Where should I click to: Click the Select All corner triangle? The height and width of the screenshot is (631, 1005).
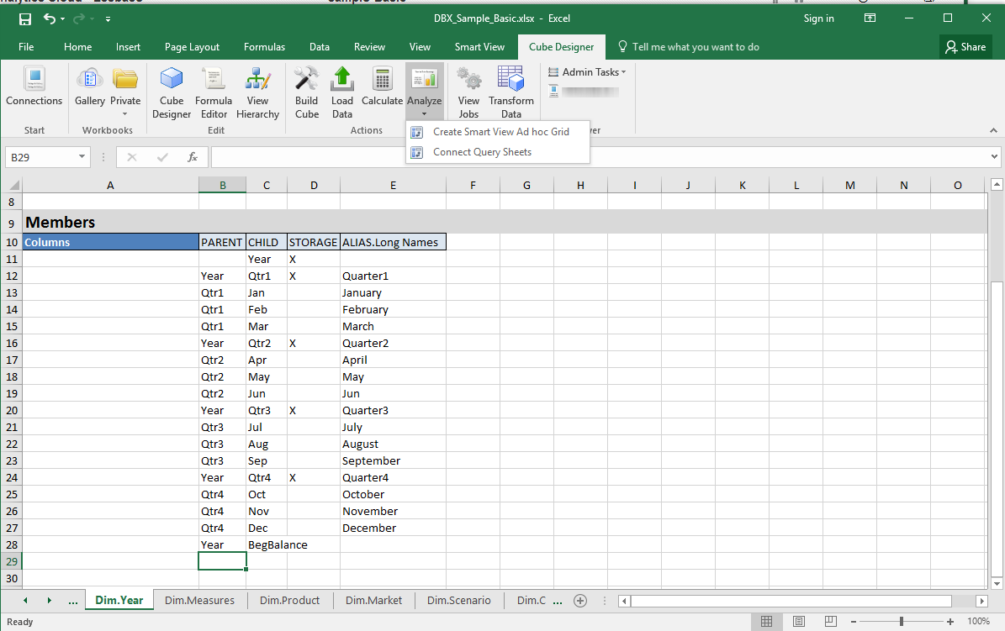pos(13,185)
